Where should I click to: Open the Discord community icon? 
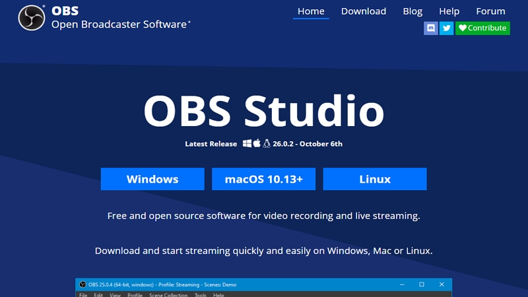click(x=431, y=28)
